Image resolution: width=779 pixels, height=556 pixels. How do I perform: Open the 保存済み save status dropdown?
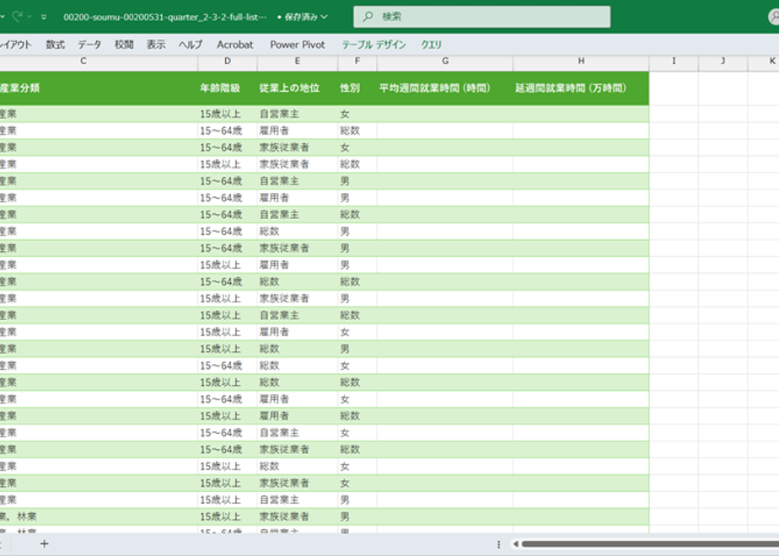click(x=303, y=17)
